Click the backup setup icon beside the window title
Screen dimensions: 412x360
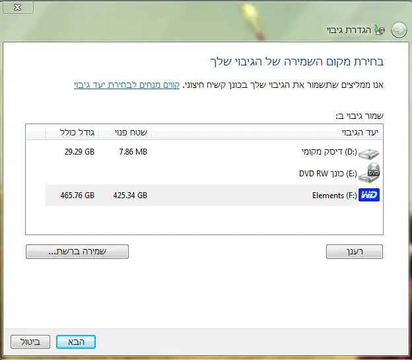tap(379, 30)
